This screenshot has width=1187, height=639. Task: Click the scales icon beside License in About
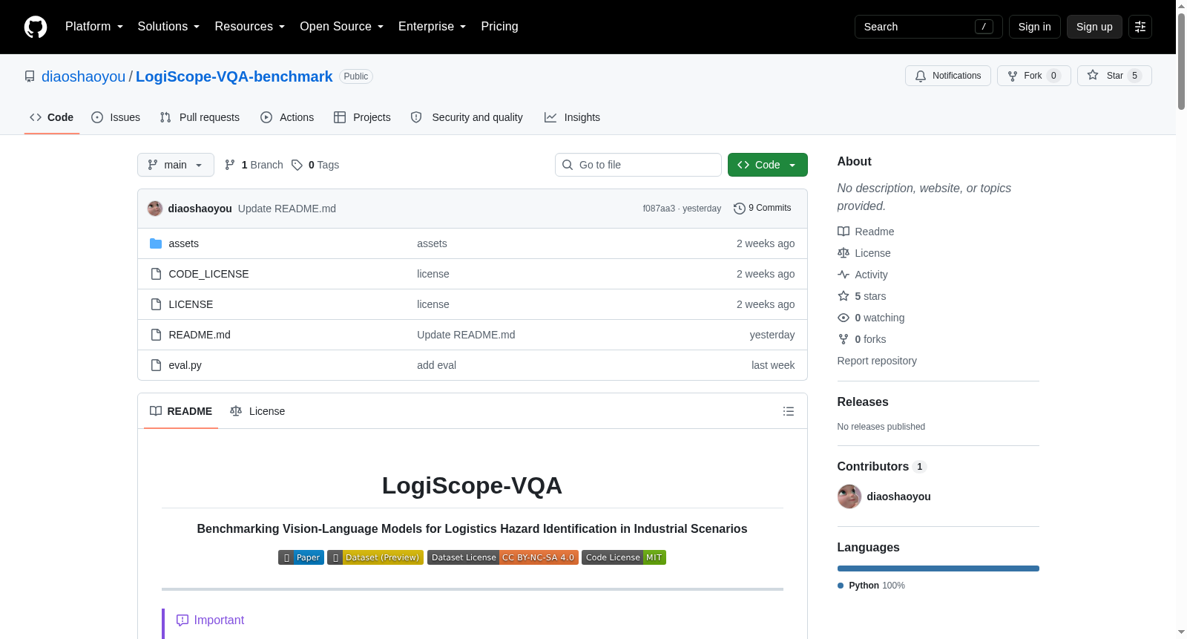tap(844, 253)
